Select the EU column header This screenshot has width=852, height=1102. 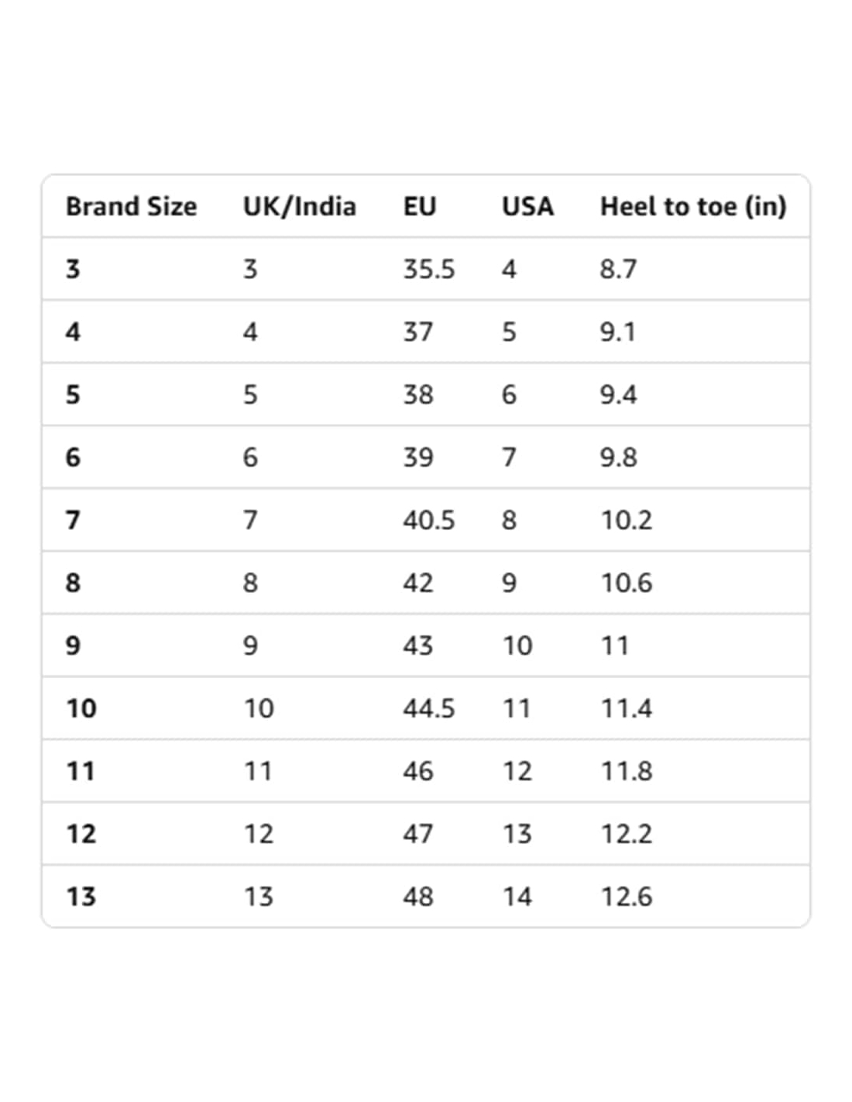click(420, 206)
